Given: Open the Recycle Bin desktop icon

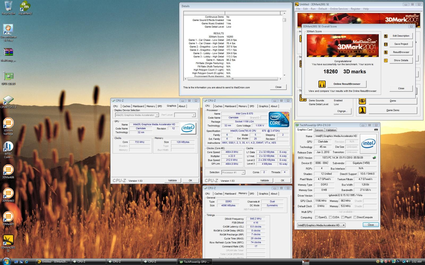Looking at the screenshot, I should pyautogui.click(x=8, y=8).
